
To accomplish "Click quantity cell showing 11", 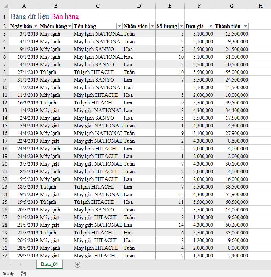I will 170,202.
